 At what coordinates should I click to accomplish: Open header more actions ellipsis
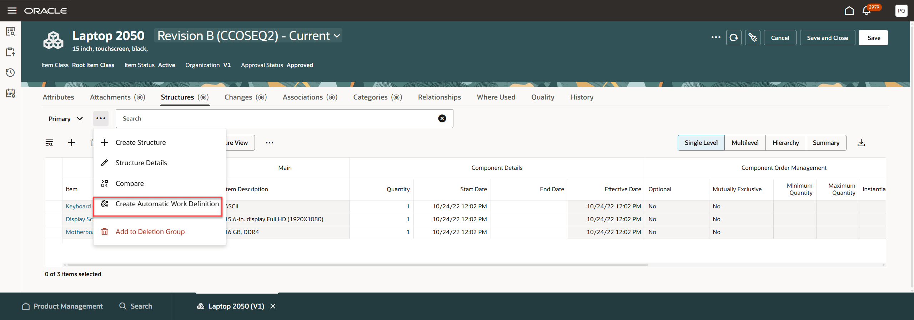click(715, 37)
